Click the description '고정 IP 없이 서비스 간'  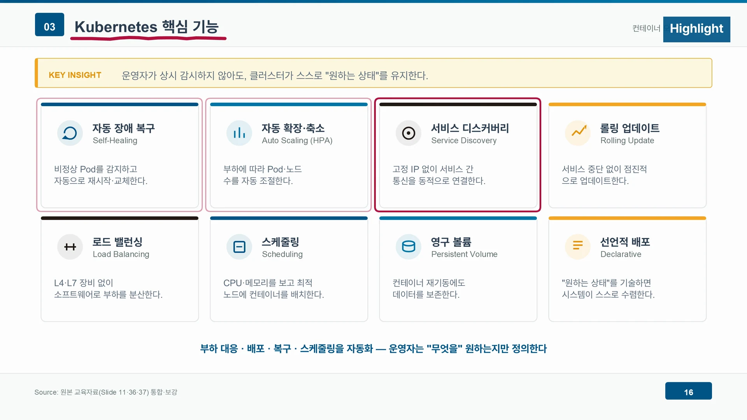[x=433, y=169]
